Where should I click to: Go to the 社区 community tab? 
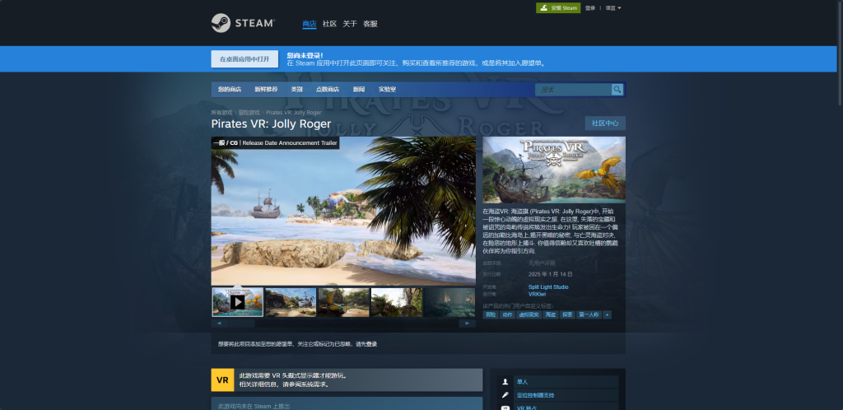pyautogui.click(x=329, y=24)
